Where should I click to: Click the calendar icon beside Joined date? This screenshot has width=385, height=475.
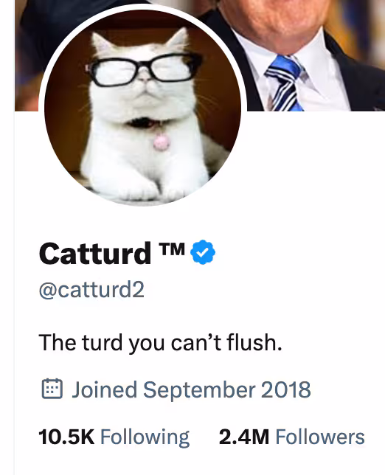[x=52, y=389]
